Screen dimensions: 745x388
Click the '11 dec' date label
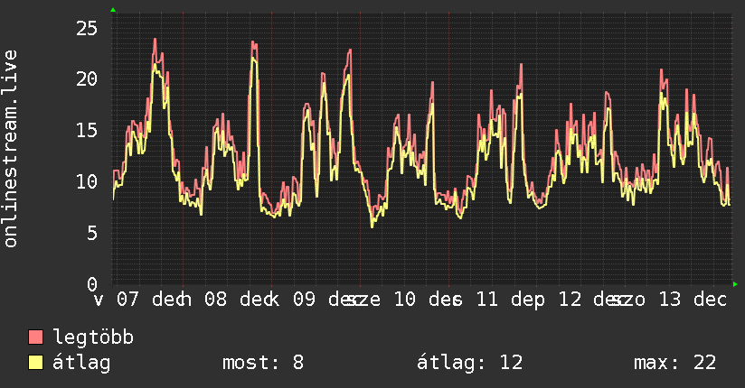509,300
